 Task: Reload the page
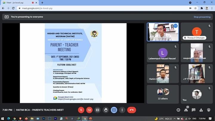pyautogui.click(x=13, y=8)
